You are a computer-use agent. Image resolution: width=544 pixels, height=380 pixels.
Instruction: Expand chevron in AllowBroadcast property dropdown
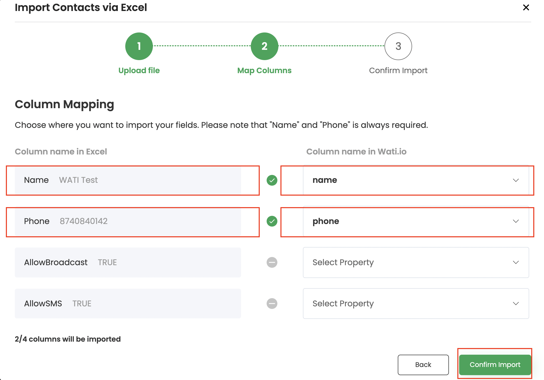coord(516,262)
